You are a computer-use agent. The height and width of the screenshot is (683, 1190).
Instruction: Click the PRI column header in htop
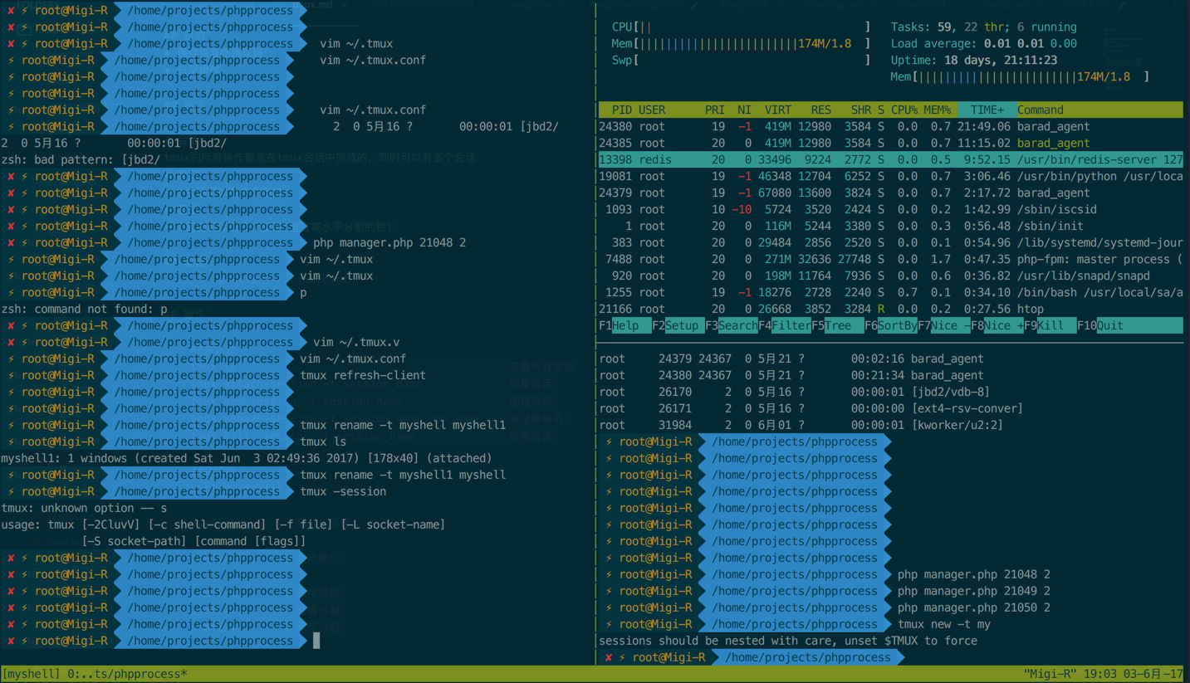pos(714,110)
